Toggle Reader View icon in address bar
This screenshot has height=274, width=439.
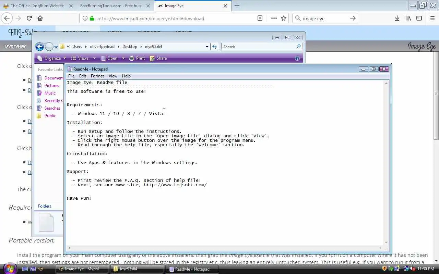click(260, 18)
